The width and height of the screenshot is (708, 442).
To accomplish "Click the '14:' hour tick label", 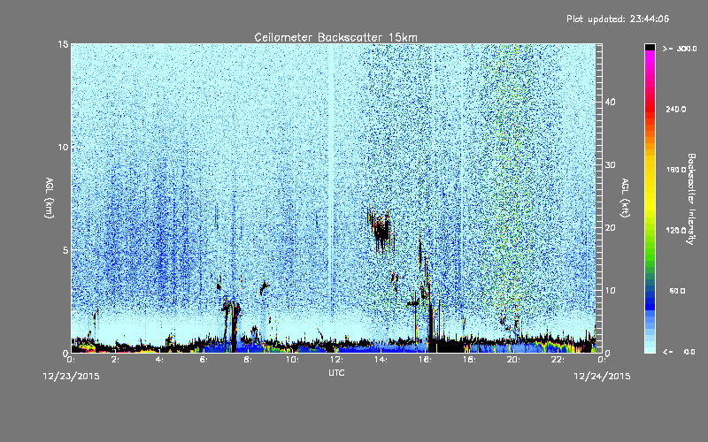I will (x=381, y=360).
